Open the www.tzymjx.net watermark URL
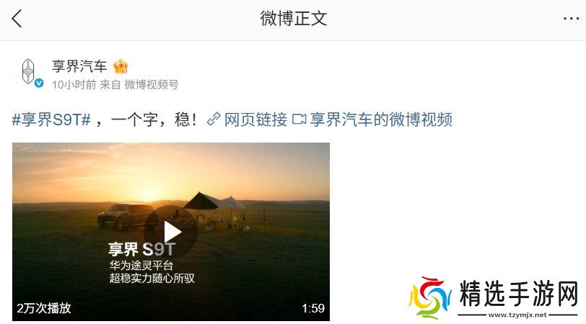Screen dimensions: 586x324 point(517,315)
